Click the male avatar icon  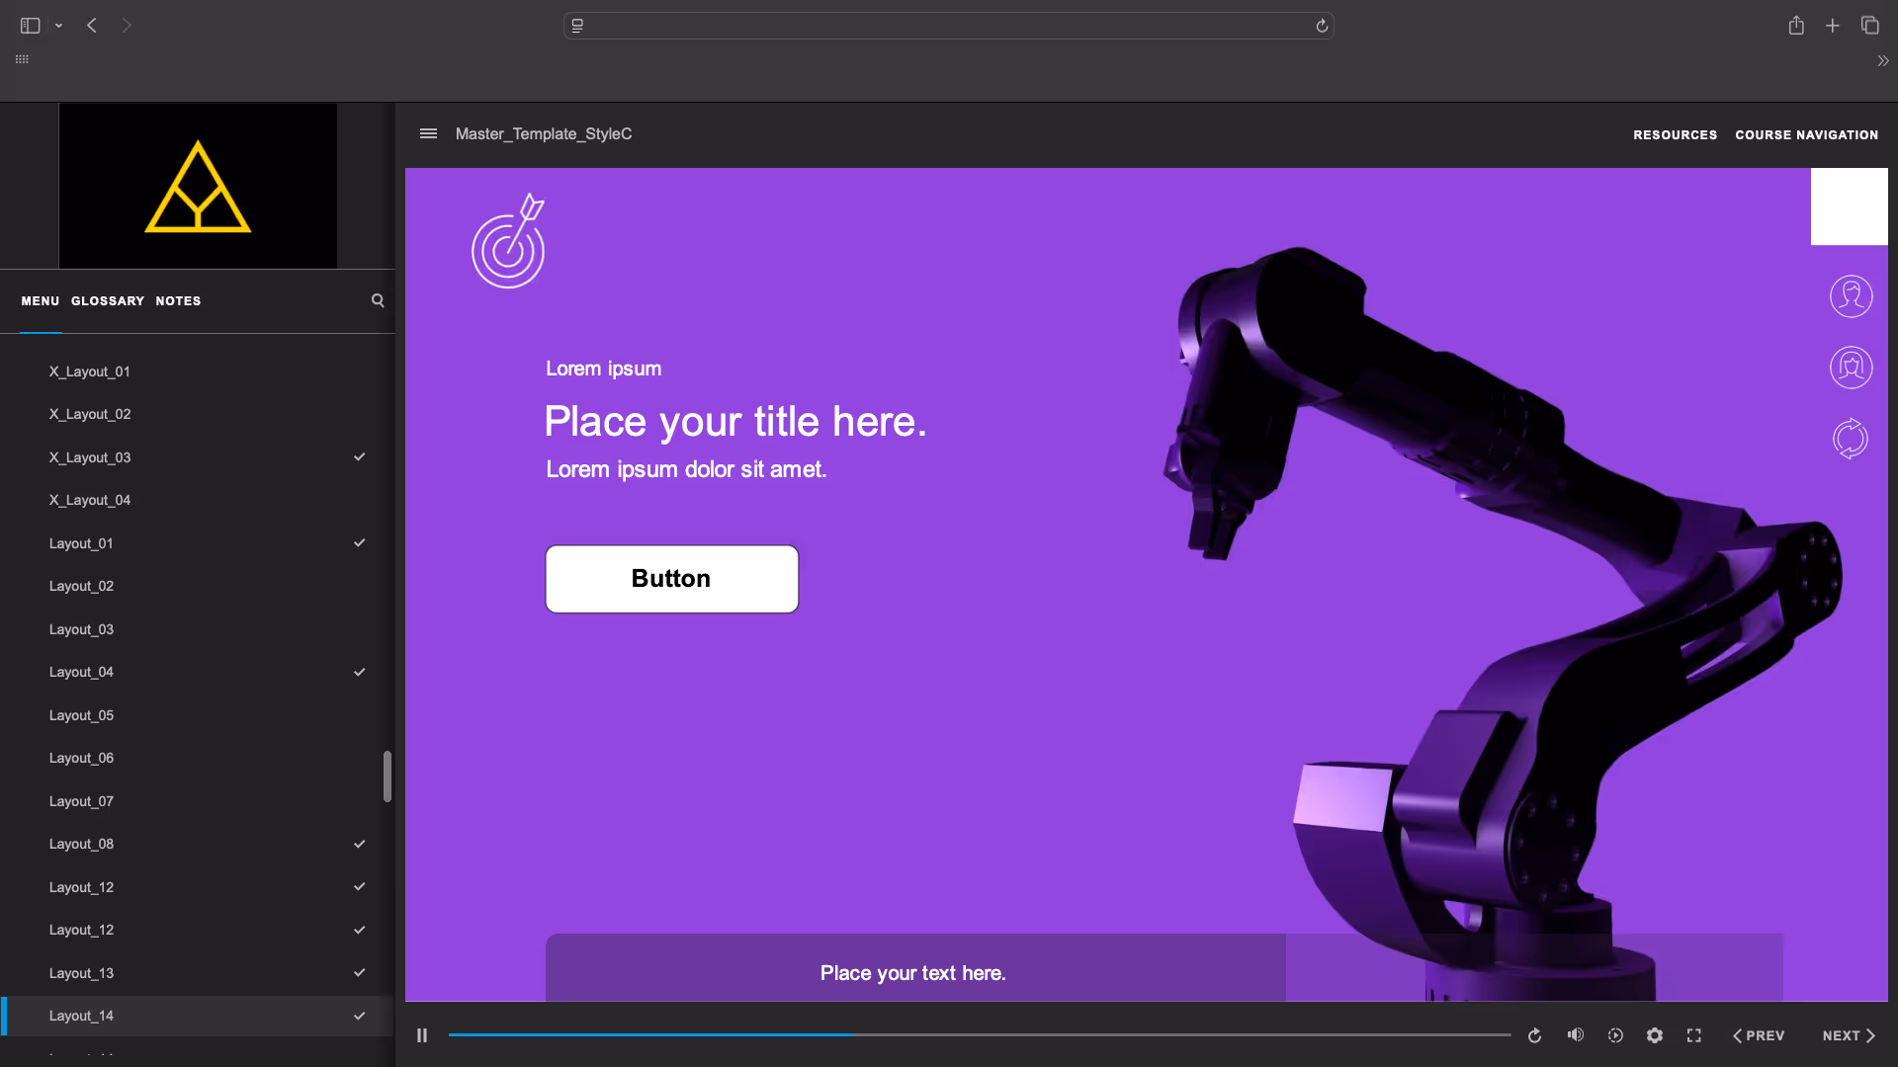coord(1851,296)
